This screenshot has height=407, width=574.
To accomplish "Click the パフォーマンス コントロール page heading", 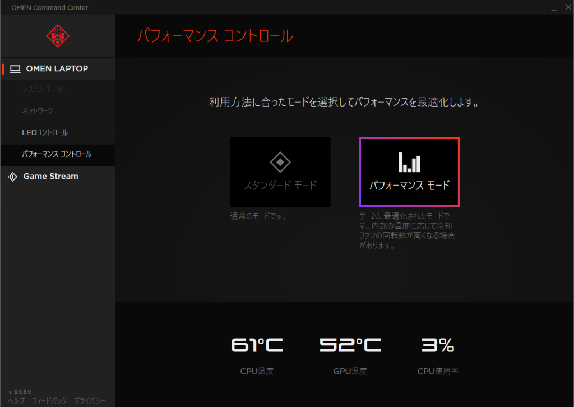I will [215, 36].
